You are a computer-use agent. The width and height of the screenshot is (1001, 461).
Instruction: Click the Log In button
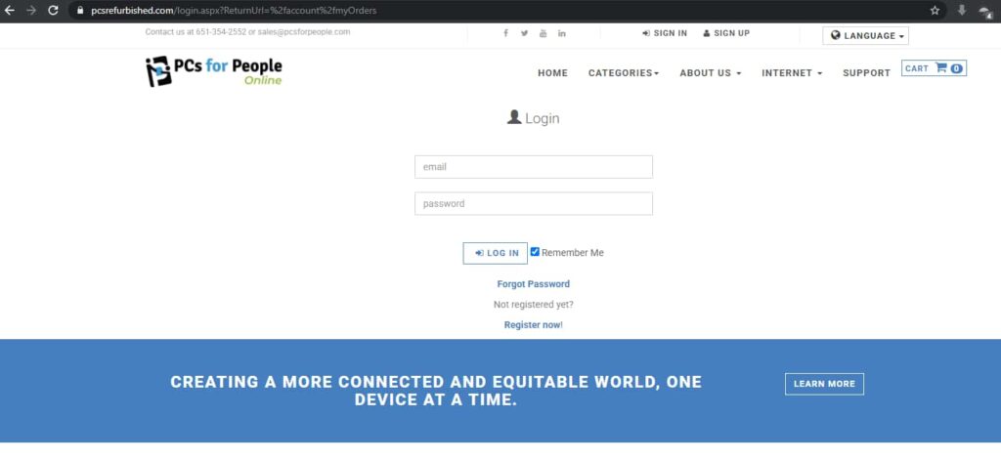(x=496, y=253)
